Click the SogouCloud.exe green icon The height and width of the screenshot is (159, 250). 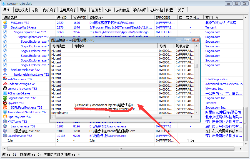click(5, 98)
